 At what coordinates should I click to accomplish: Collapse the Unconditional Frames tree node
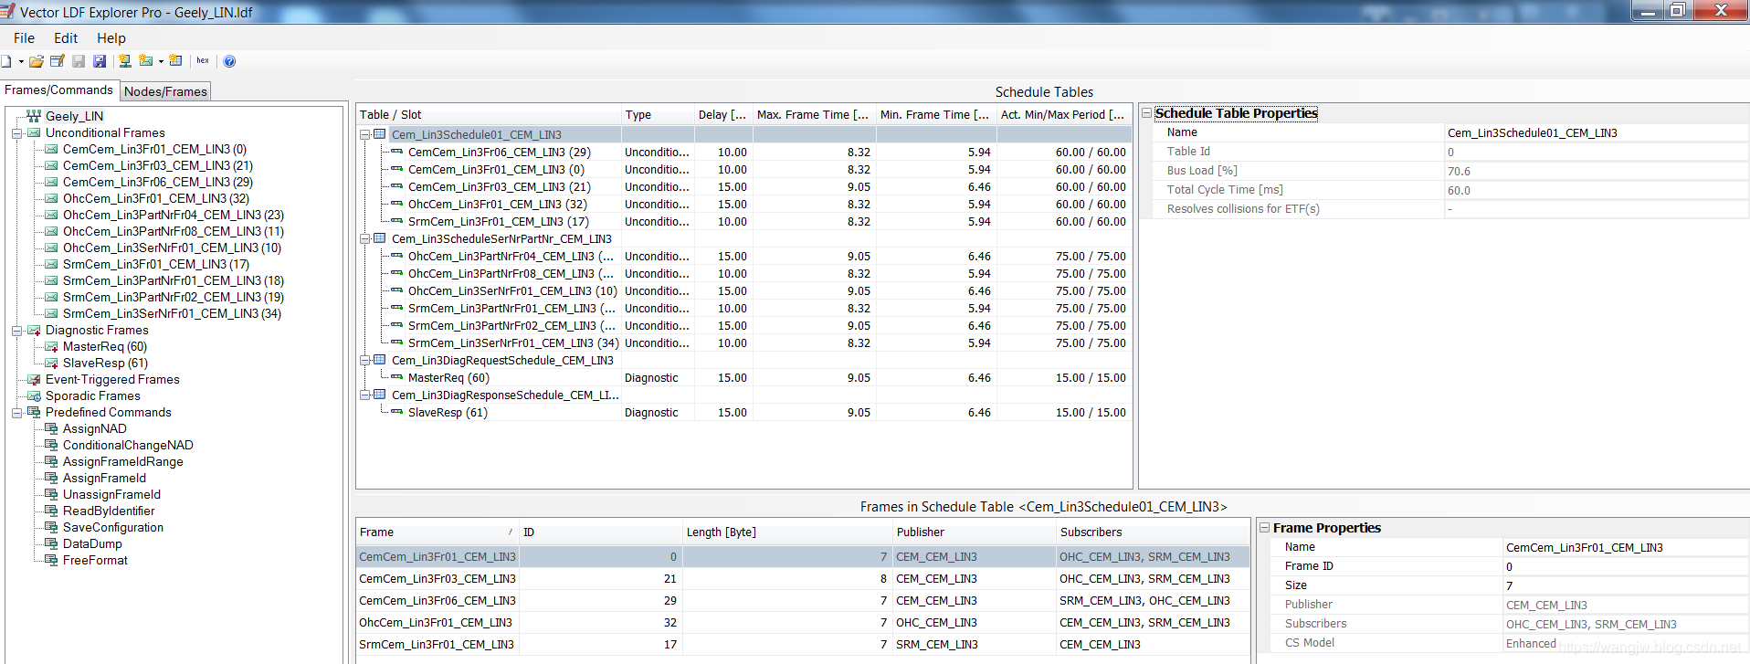point(16,133)
